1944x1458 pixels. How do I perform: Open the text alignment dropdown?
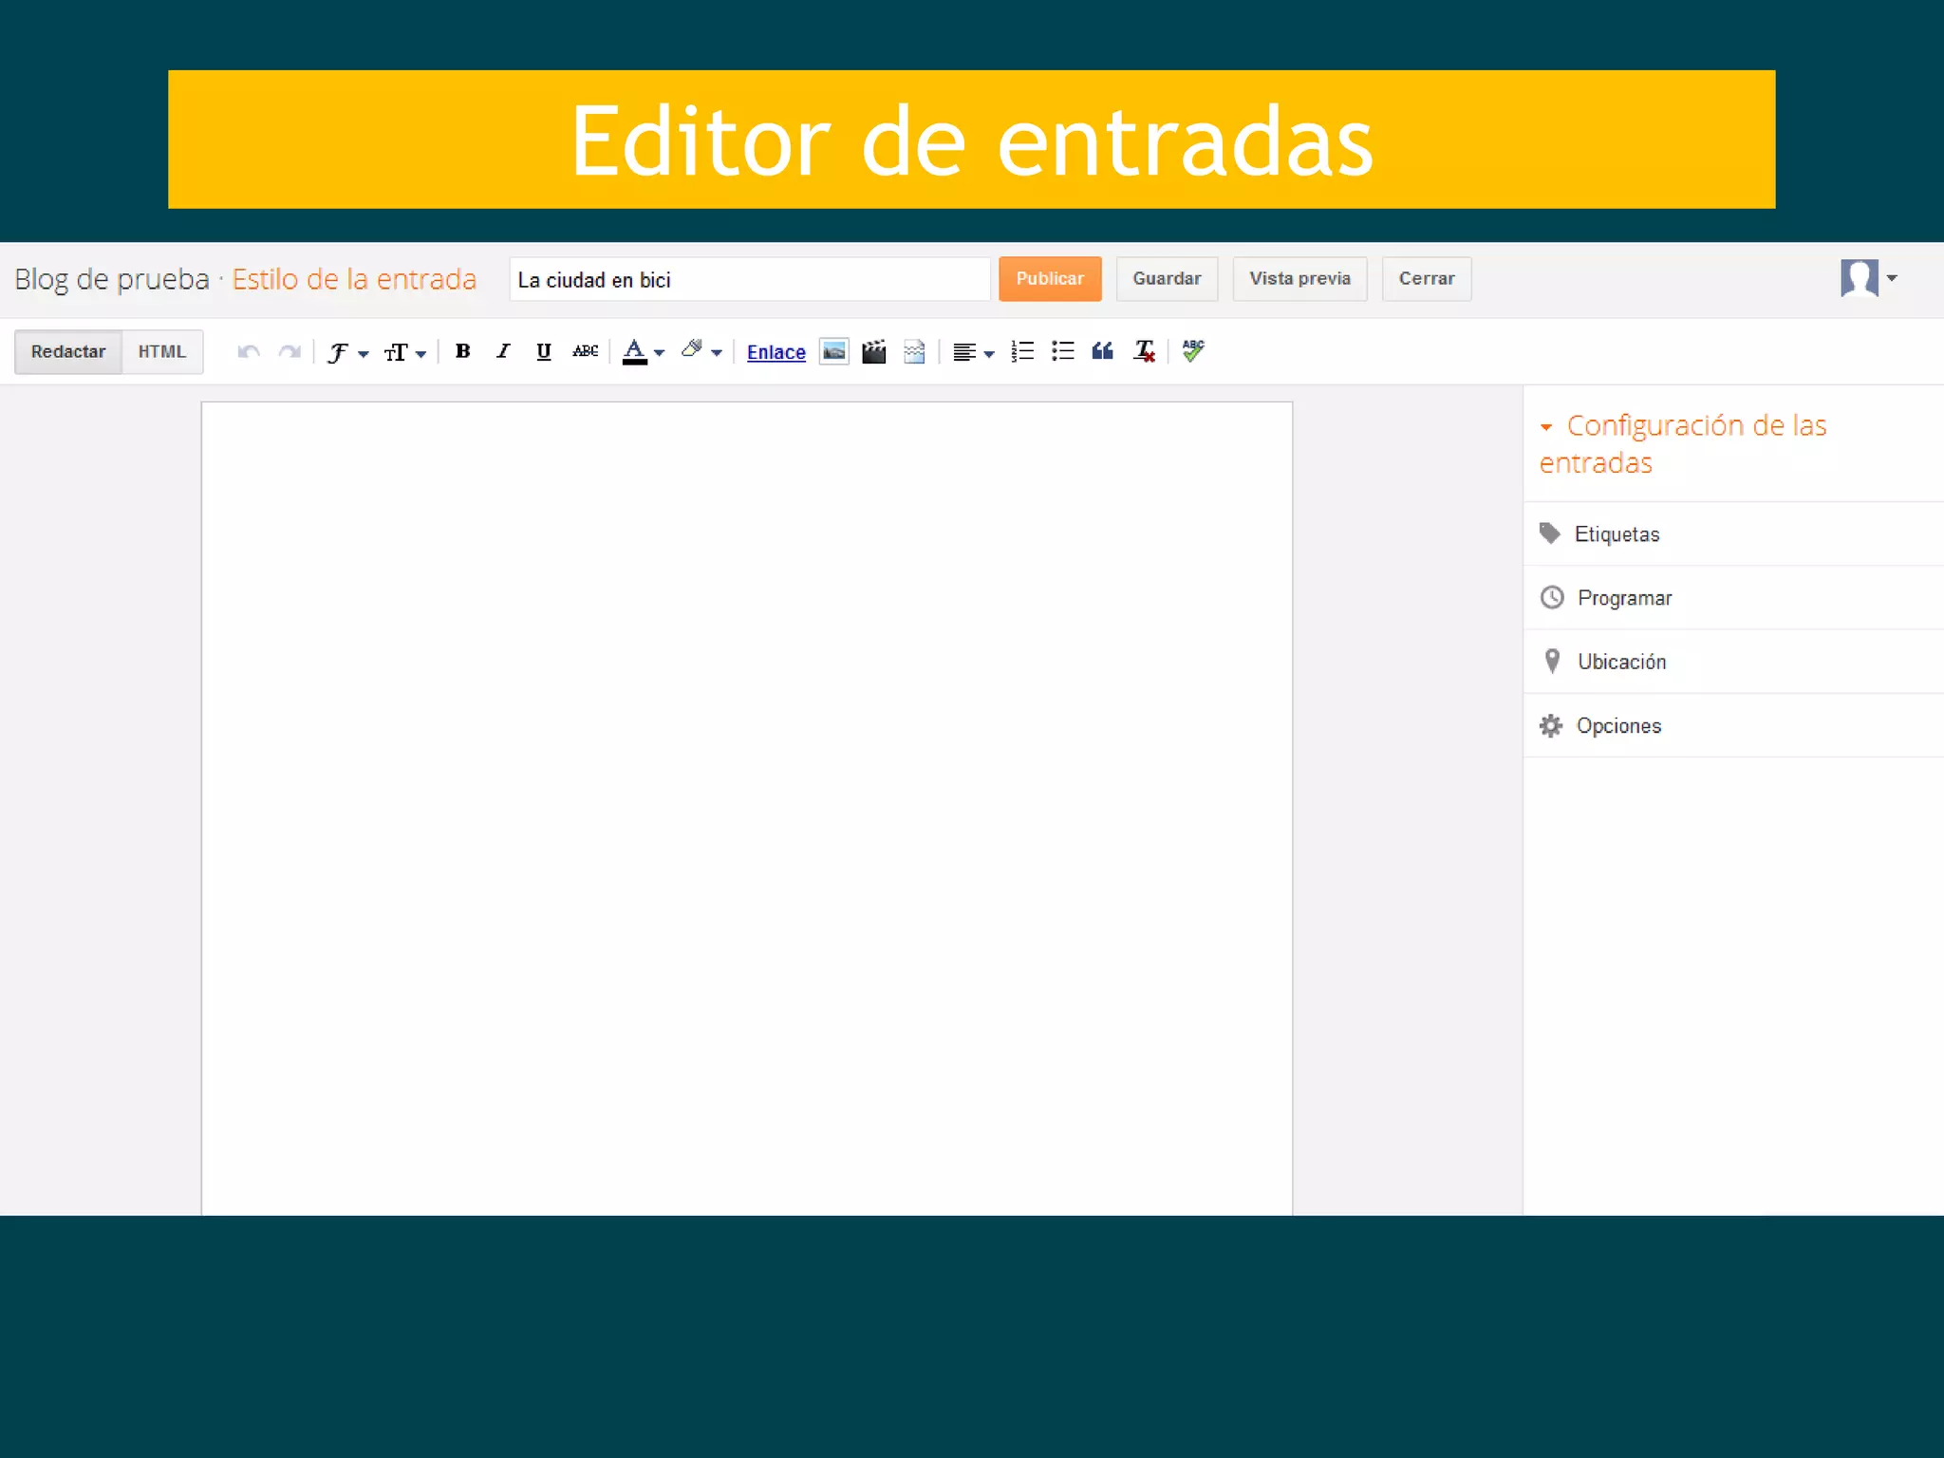(973, 352)
